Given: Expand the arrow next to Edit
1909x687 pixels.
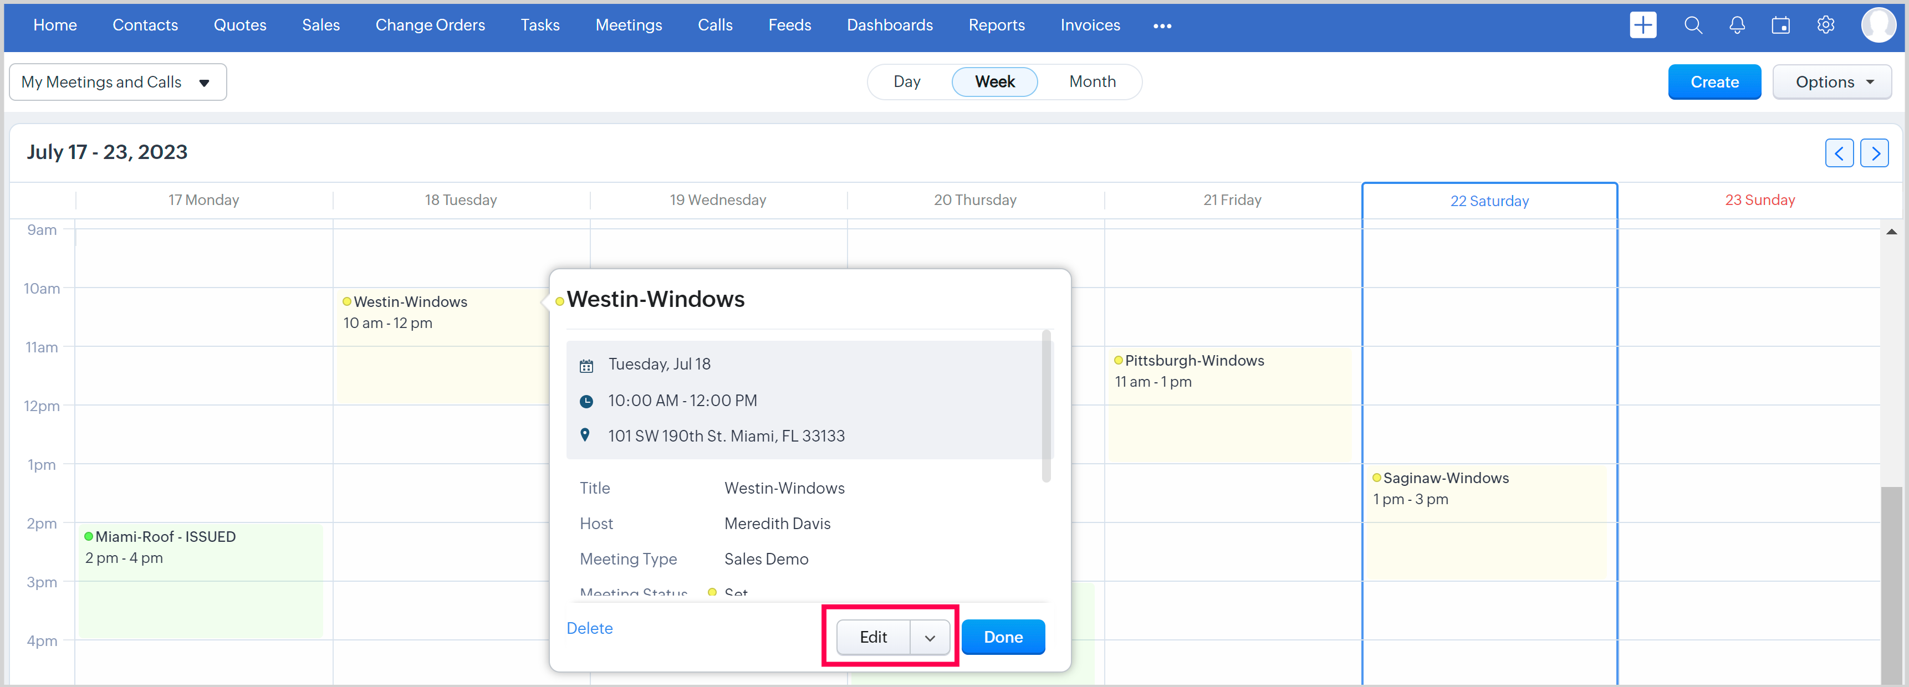Looking at the screenshot, I should click(x=930, y=637).
